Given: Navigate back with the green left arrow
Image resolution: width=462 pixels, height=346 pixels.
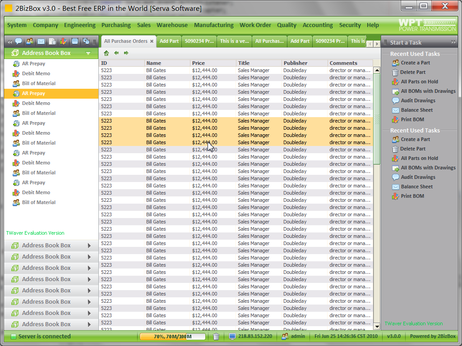Looking at the screenshot, I should tap(116, 53).
